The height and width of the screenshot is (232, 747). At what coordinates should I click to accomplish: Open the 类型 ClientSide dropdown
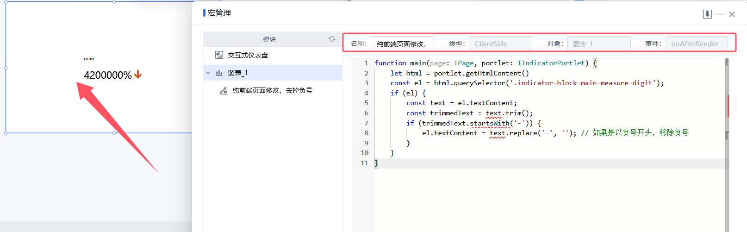500,44
